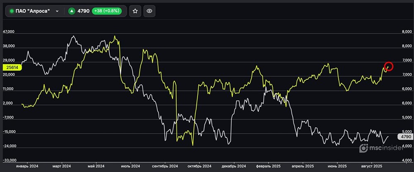
Task: Click the green status dot before Алроса
Action: click(12, 11)
